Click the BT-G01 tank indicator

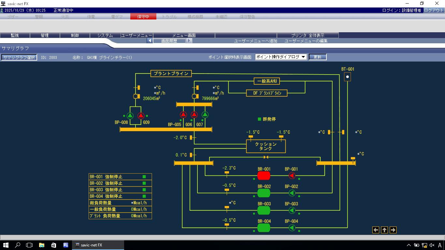pos(348,77)
